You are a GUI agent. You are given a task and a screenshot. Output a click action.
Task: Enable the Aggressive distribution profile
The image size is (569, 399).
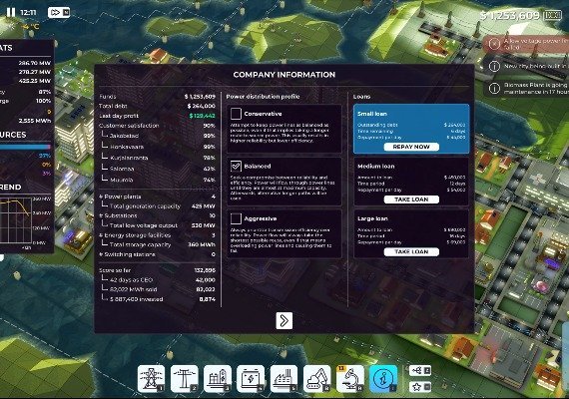coord(236,218)
